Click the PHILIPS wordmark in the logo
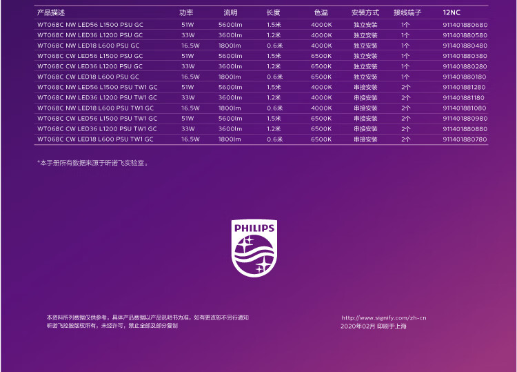The width and height of the screenshot is (517, 372). pos(254,228)
